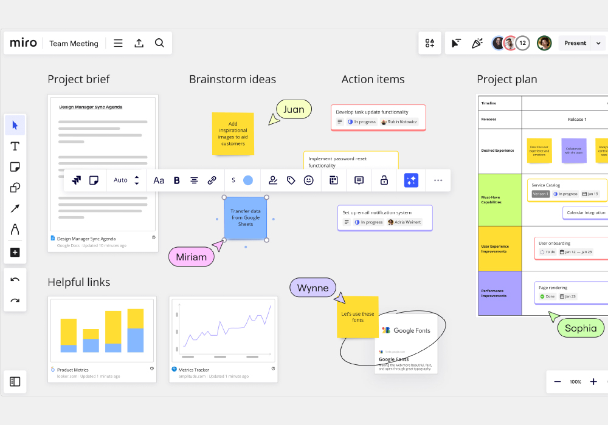Screen dimensions: 608x425
Task: Click the Present button
Action: tap(575, 43)
